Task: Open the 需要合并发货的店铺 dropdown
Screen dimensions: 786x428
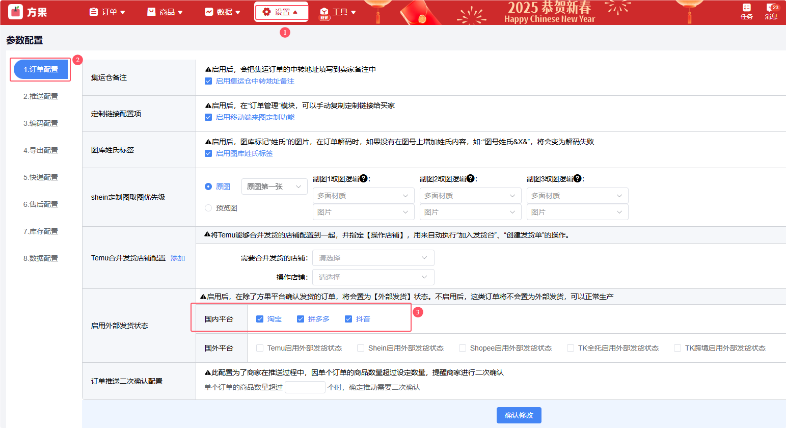Action: (x=373, y=258)
